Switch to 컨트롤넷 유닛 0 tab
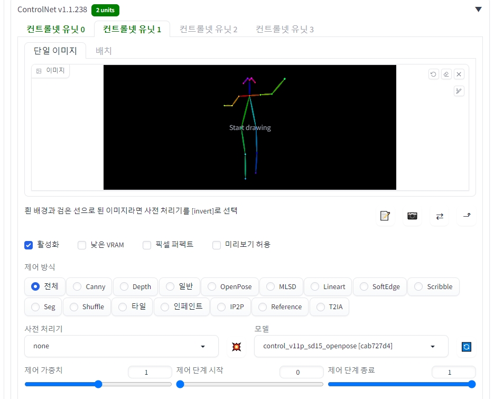This screenshot has height=399, width=494. pos(55,29)
